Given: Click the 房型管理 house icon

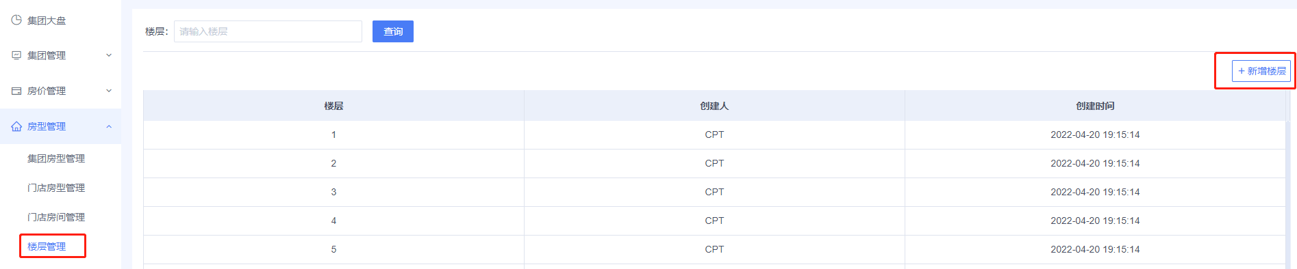Looking at the screenshot, I should coord(16,126).
